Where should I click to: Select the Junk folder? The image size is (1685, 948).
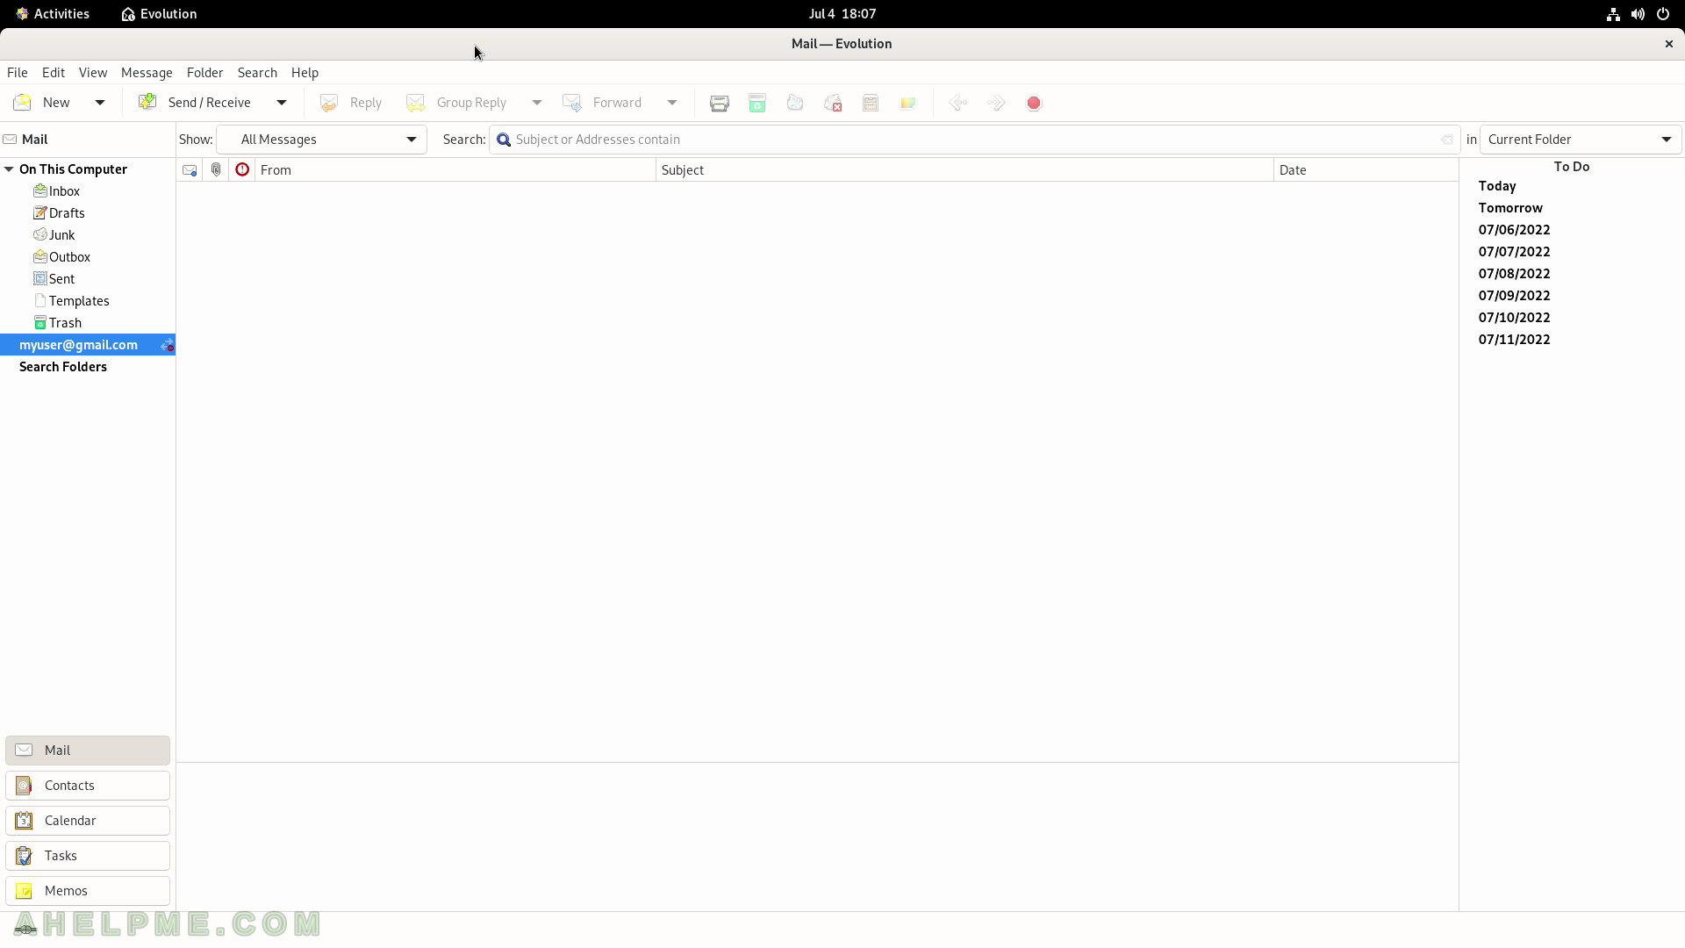[x=61, y=235]
